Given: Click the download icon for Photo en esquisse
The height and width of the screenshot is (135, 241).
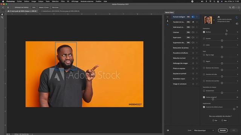Looking at the screenshot, I should (x=193, y=68).
